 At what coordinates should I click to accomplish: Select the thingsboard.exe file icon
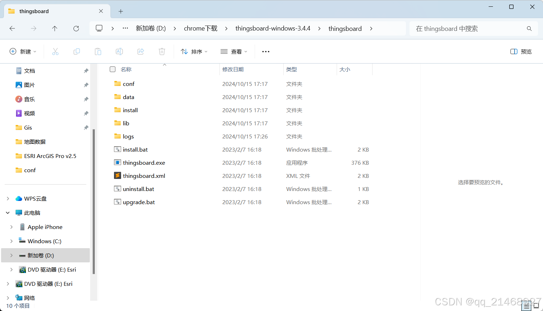(118, 162)
